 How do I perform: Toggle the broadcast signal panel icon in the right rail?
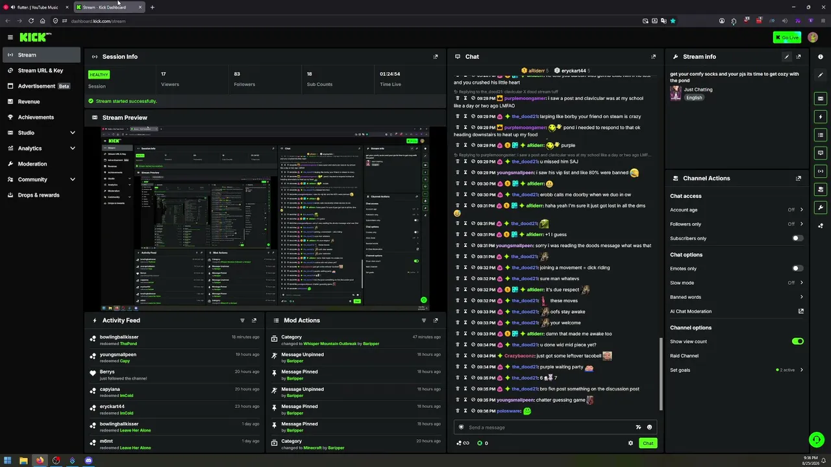(821, 171)
